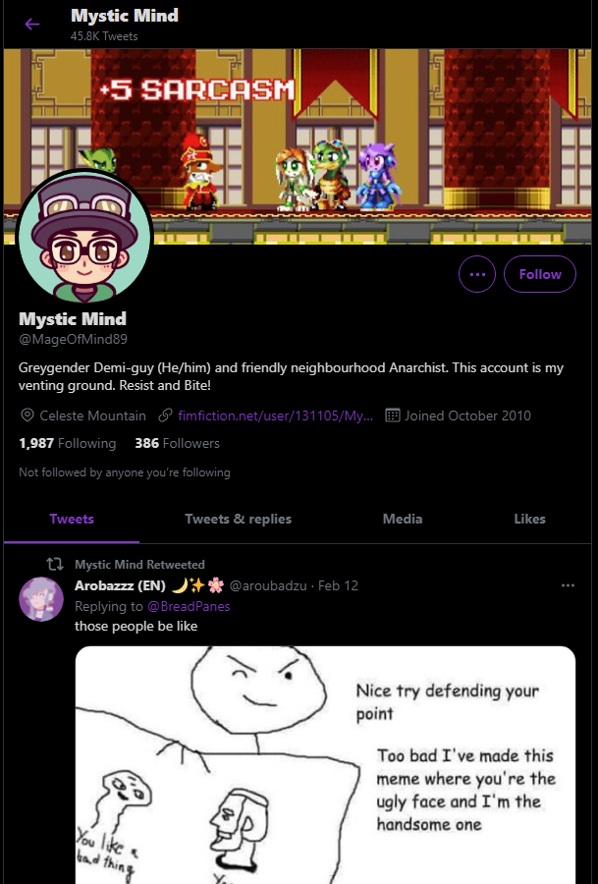Click the retweet icon above the tweet
The image size is (598, 884).
pos(55,564)
